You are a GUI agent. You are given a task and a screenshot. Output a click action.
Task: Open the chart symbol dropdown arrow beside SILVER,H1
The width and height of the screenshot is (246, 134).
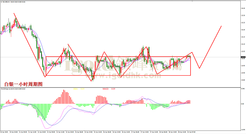tap(1, 2)
